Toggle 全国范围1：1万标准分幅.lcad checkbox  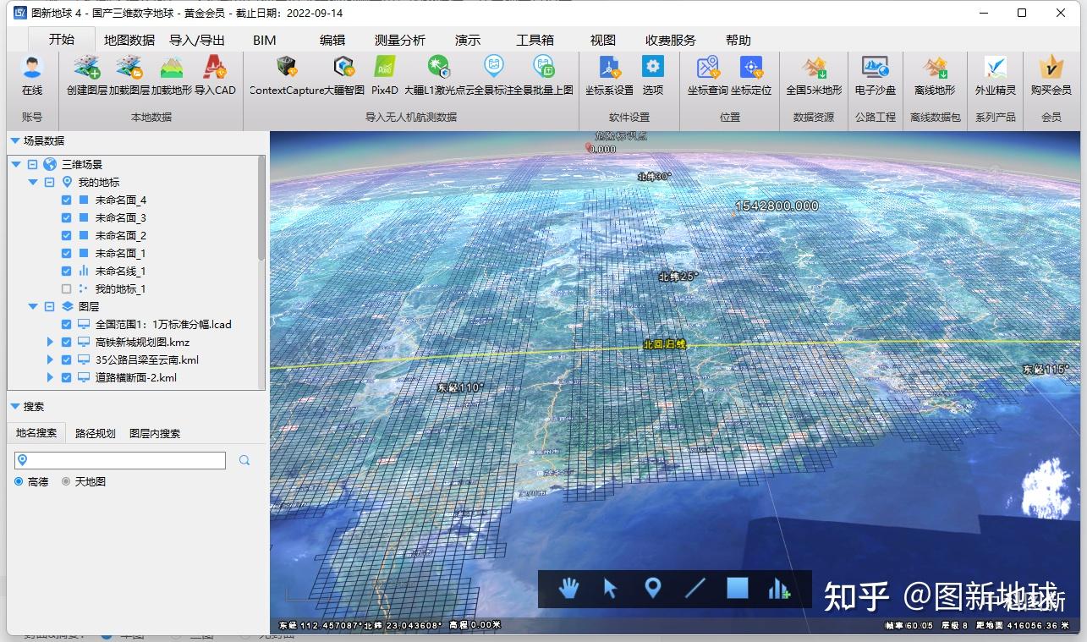[67, 324]
